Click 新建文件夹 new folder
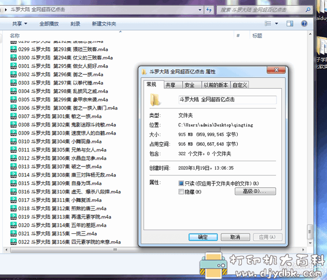Viewport: 327px width, 280px height. (104, 24)
